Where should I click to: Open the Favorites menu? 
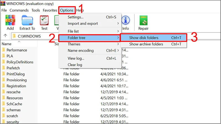click(x=50, y=10)
